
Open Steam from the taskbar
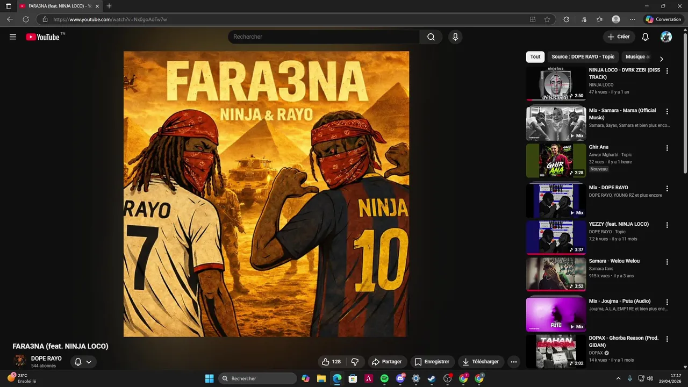[432, 378]
